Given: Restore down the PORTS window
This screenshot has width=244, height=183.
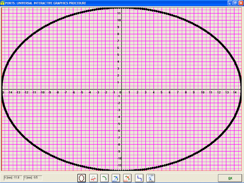Looking at the screenshot, I should tap(235, 3).
